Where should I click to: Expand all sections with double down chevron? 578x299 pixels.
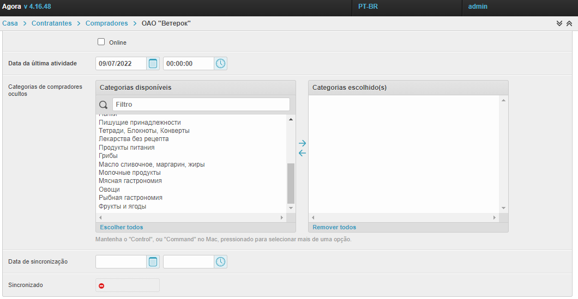point(559,23)
